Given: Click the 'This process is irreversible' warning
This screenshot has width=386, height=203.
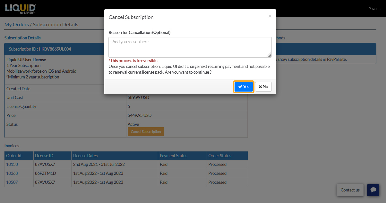Looking at the screenshot, I should pos(133,61).
